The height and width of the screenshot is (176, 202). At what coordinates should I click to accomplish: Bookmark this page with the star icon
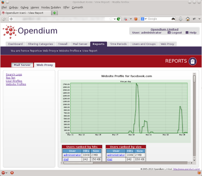click(111, 19)
